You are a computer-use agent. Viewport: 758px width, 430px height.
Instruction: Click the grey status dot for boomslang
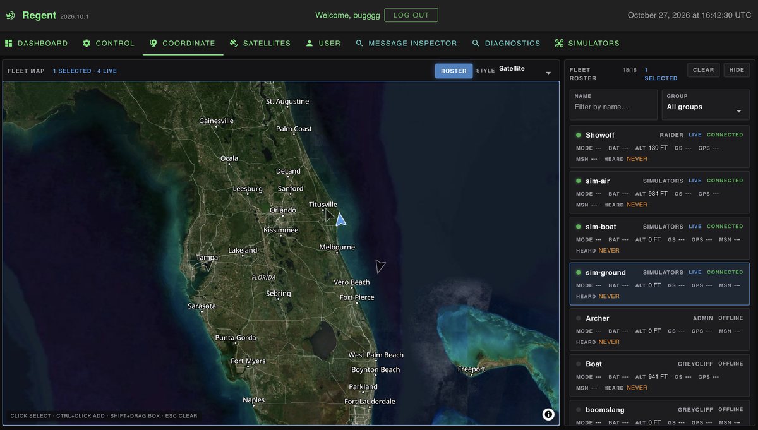pyautogui.click(x=578, y=410)
